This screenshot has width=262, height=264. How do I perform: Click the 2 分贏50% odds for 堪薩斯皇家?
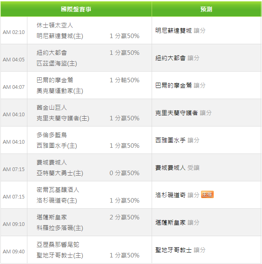pyautogui.click(x=124, y=217)
